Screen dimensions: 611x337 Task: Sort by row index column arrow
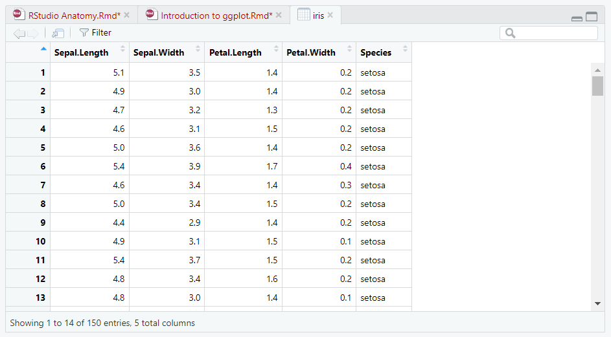coord(43,49)
